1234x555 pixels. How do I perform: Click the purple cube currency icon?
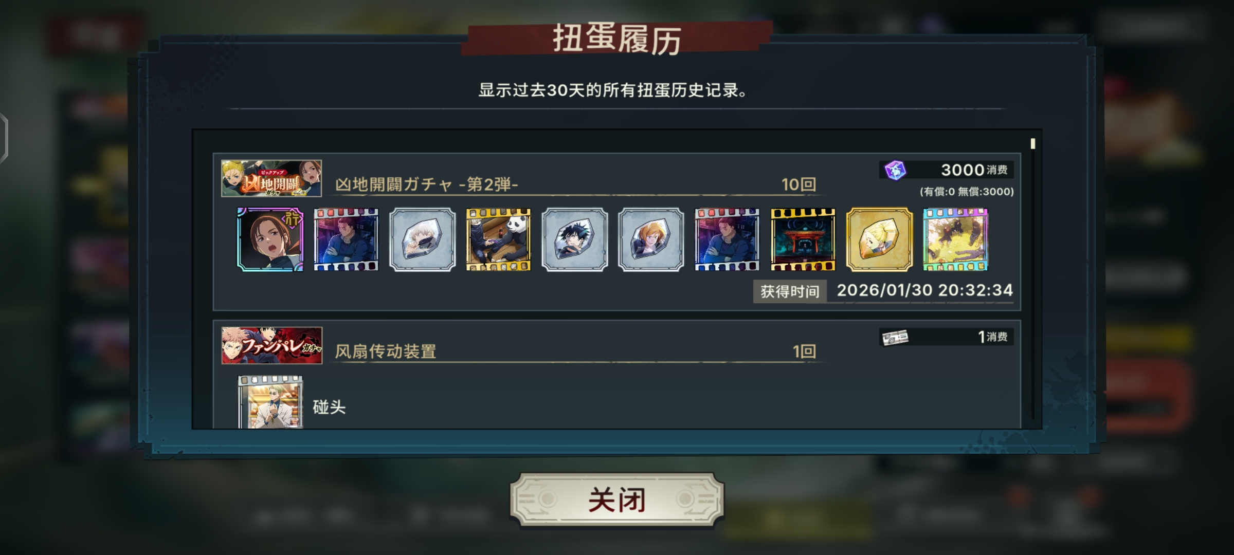coord(895,170)
